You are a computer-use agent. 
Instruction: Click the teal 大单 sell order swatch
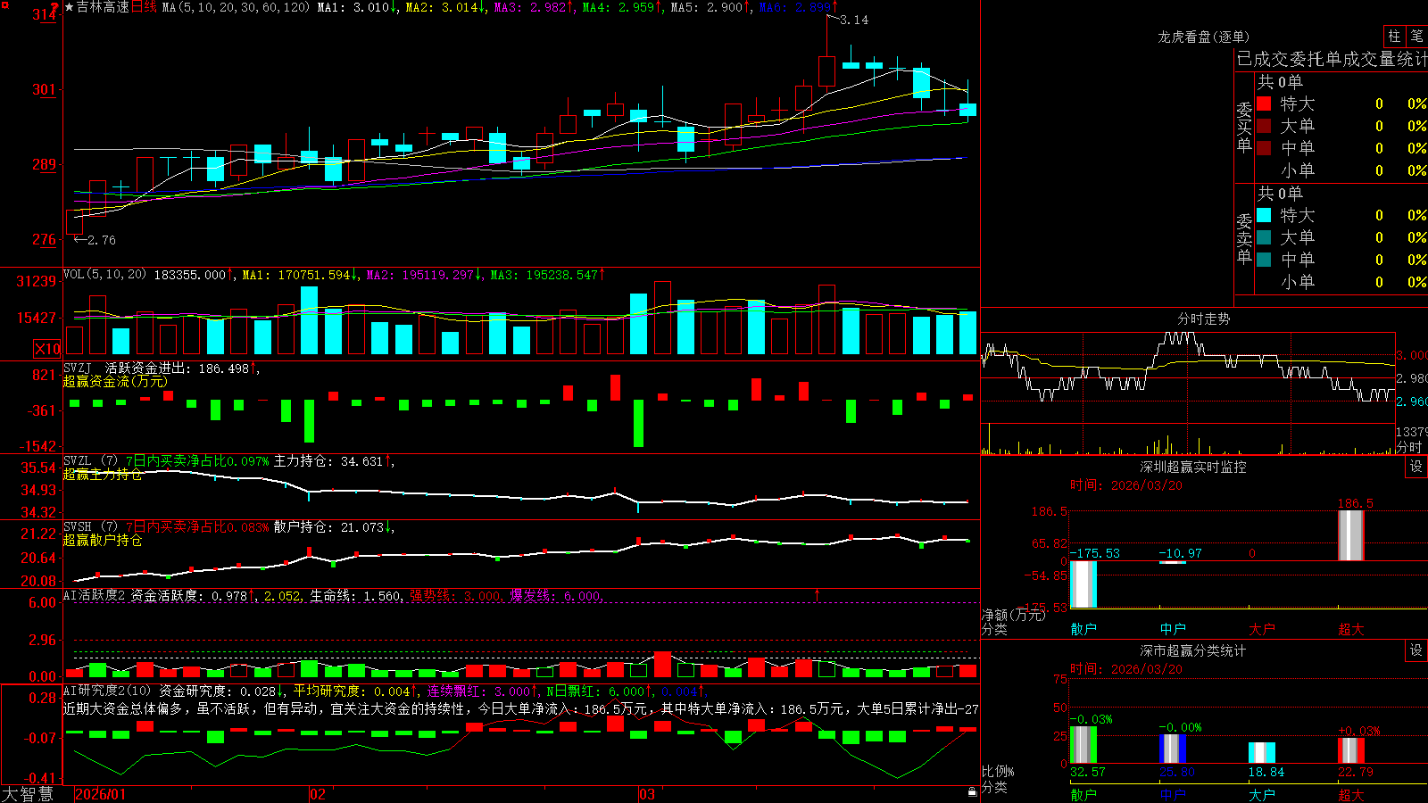pyautogui.click(x=1264, y=237)
